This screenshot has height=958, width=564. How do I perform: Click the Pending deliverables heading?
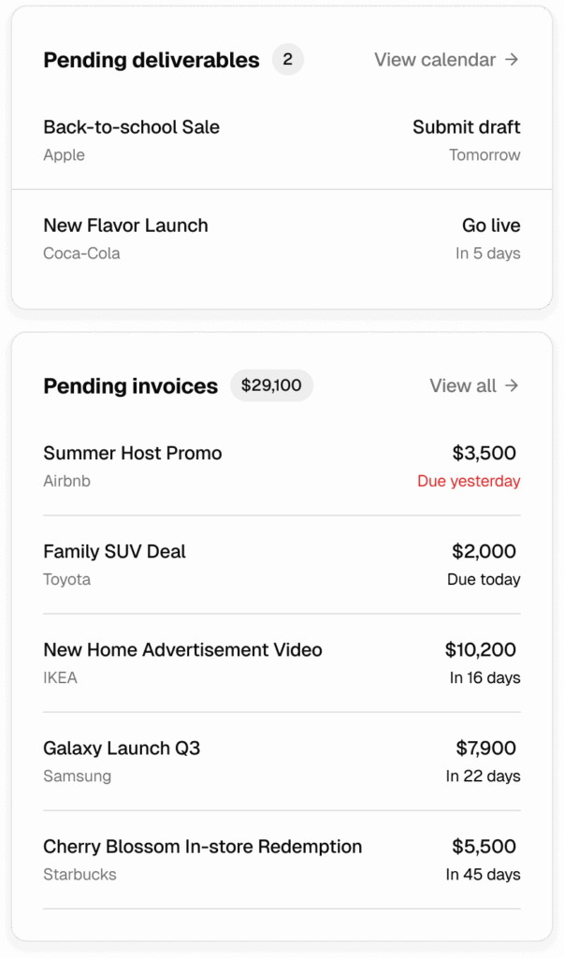(152, 60)
